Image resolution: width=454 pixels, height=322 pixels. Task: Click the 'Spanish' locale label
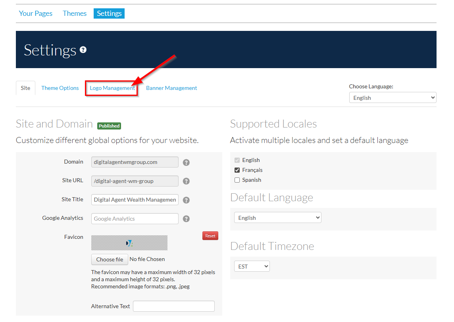252,180
